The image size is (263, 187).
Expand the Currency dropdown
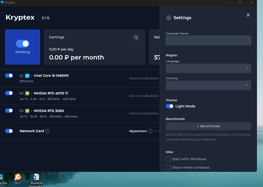208,85
